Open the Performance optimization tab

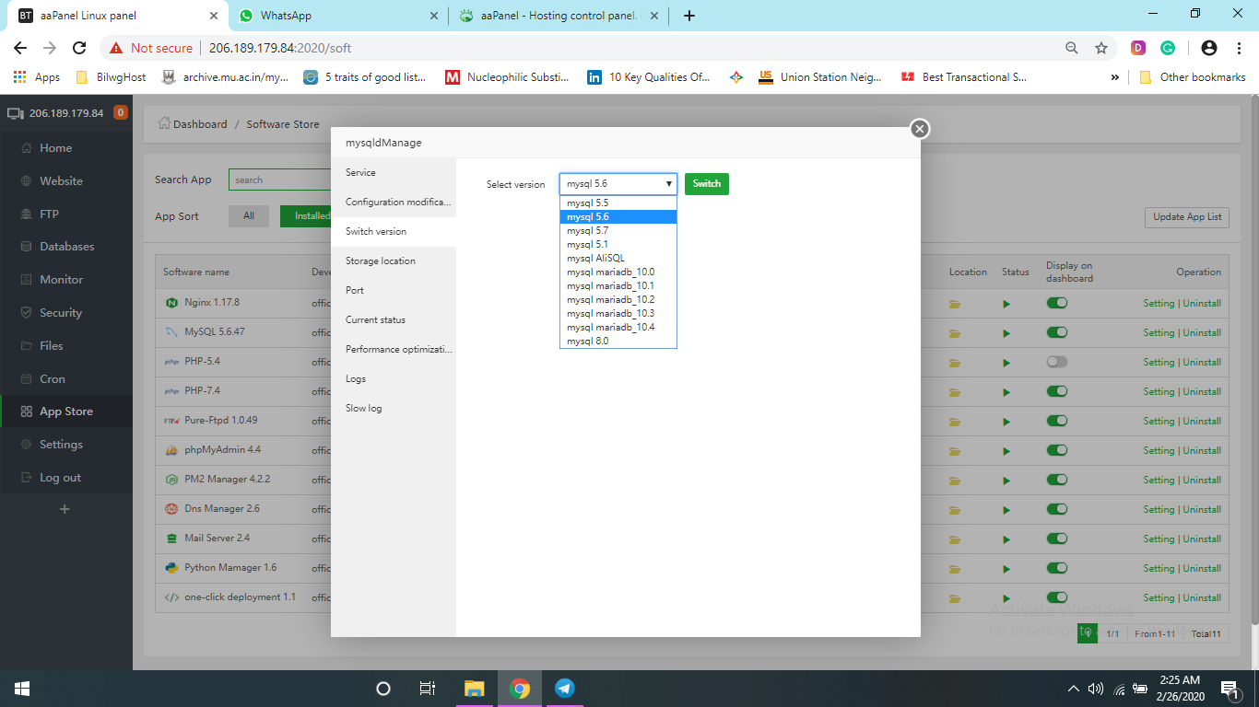398,350
